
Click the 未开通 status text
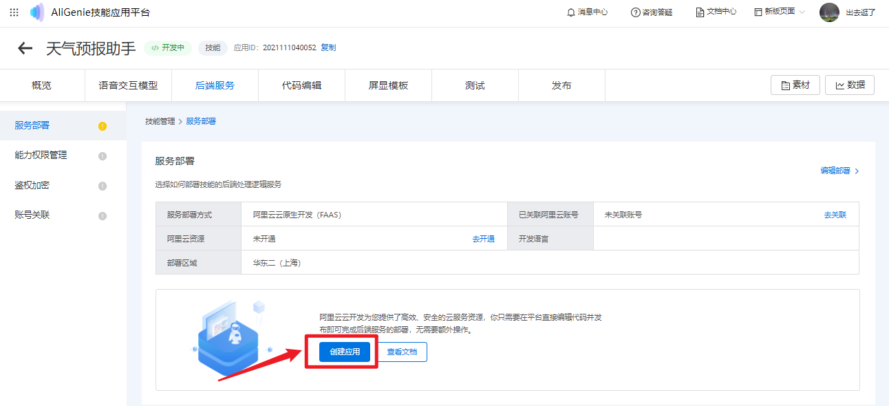[264, 239]
